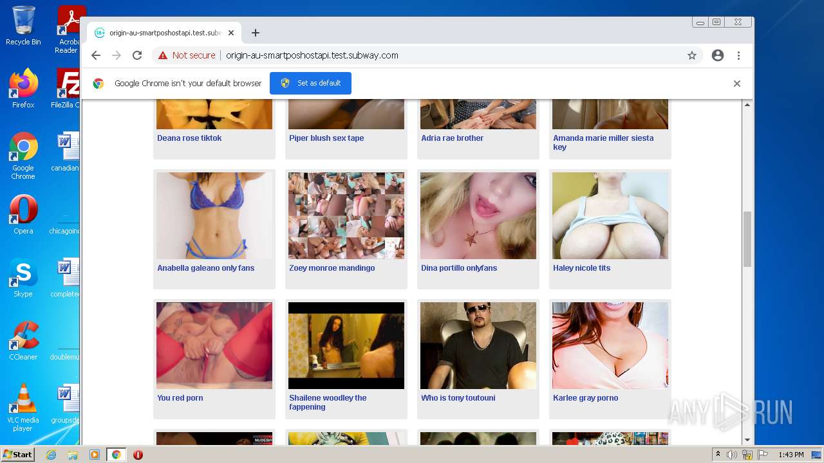Switch to Chrome taskbar button
Image resolution: width=824 pixels, height=463 pixels.
117,455
